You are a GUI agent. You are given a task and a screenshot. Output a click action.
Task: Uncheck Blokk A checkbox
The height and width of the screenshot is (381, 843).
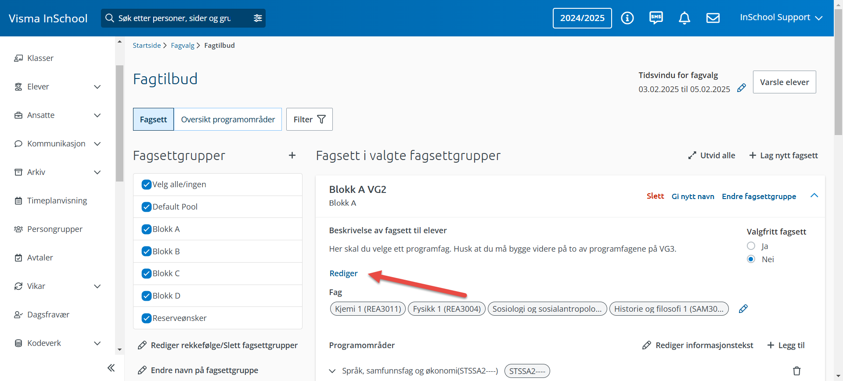coord(147,229)
